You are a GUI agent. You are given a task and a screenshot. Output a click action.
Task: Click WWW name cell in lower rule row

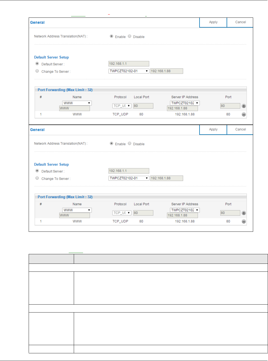tap(77, 221)
